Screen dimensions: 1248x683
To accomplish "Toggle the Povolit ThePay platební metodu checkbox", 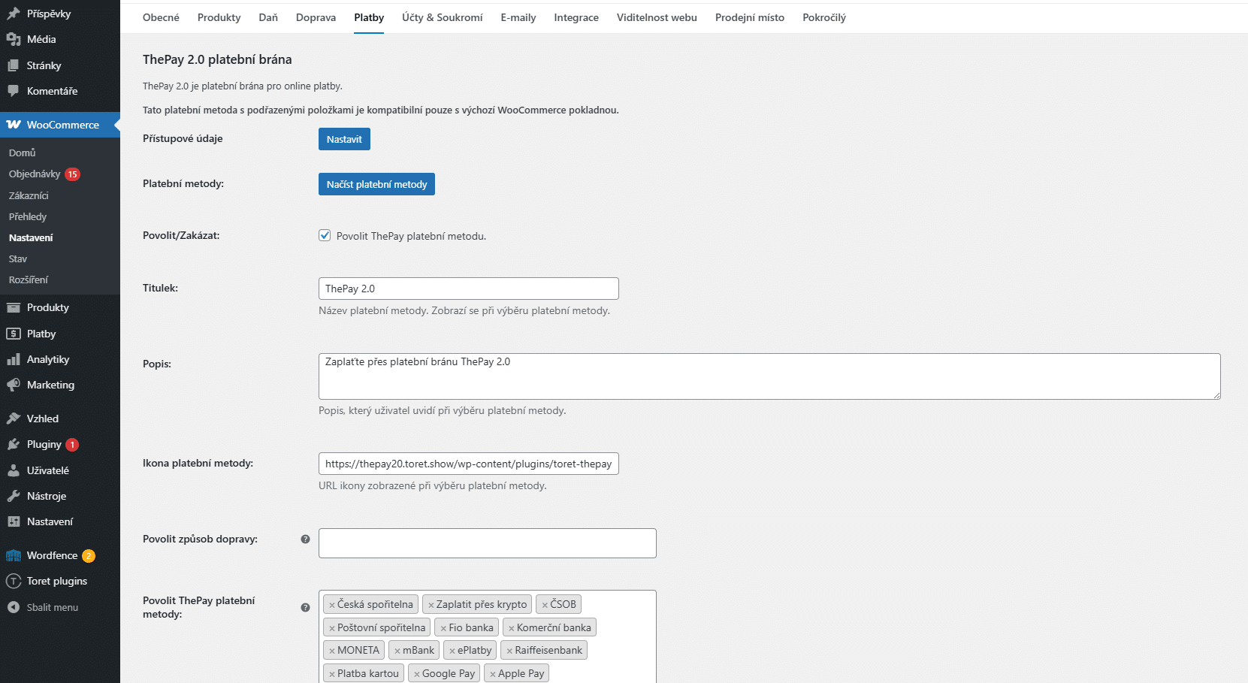I will 325,235.
